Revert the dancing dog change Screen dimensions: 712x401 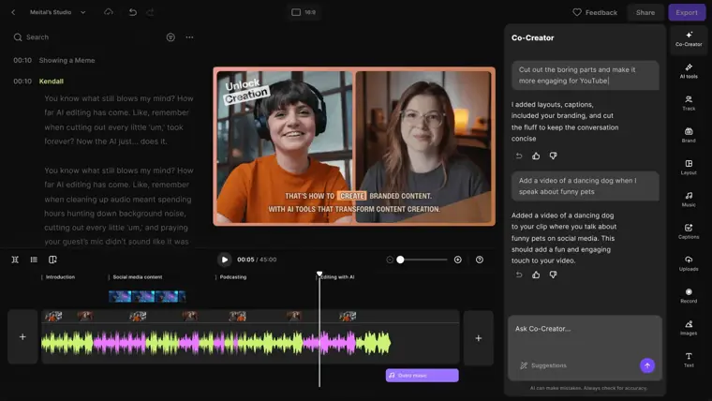[519, 275]
